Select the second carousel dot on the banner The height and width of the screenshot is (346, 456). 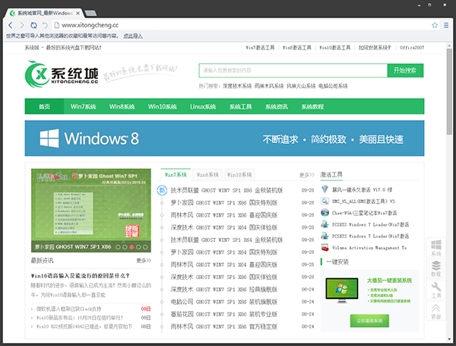pyautogui.click(x=125, y=247)
